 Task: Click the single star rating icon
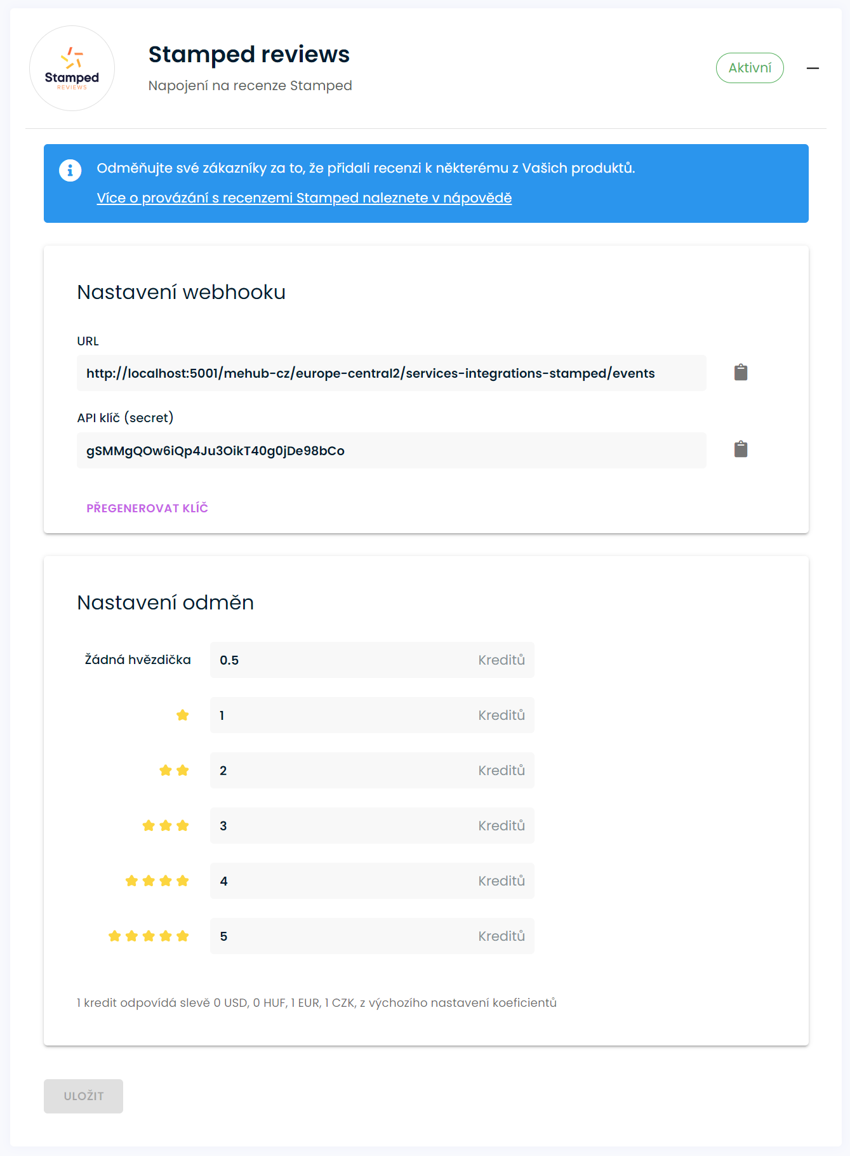point(183,715)
